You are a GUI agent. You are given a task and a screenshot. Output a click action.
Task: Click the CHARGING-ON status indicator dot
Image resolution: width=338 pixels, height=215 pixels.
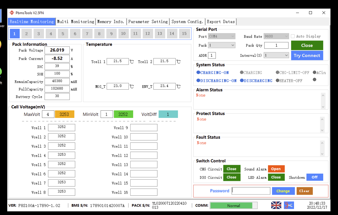tap(198, 72)
